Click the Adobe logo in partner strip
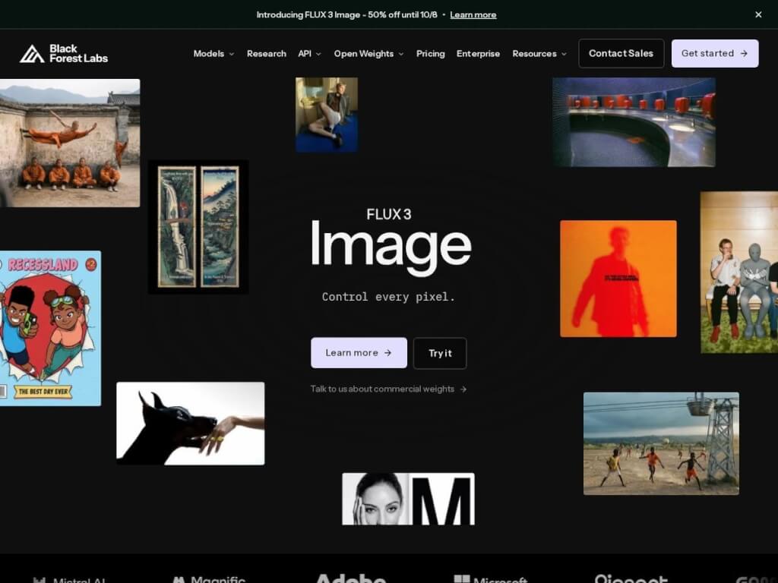The height and width of the screenshot is (583, 778). [x=351, y=578]
